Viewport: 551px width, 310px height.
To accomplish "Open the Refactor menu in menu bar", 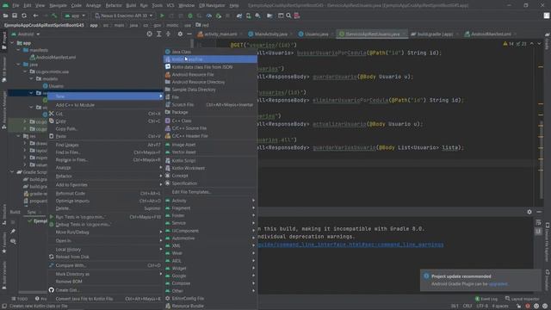I will 114,5.
